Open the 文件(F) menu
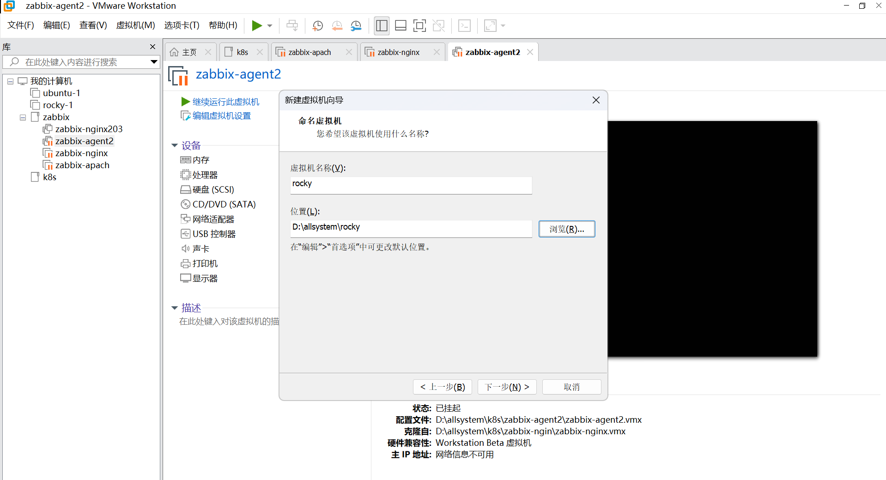Screen dimensions: 886x480 point(21,25)
